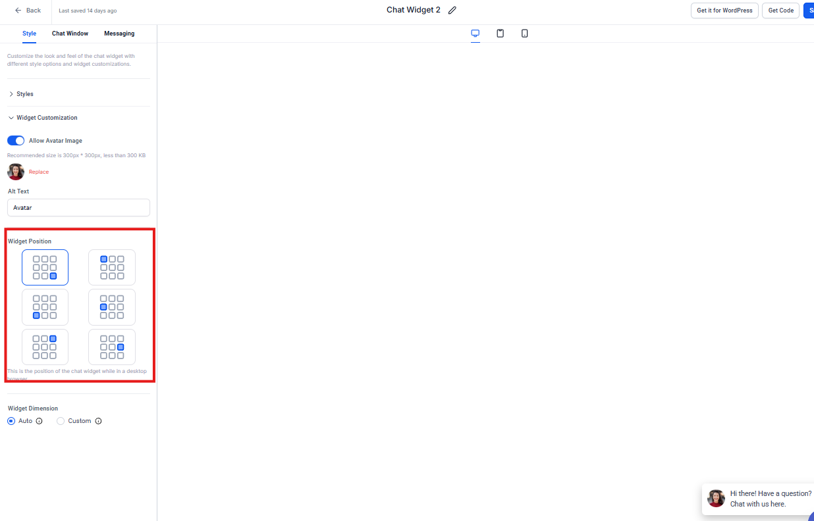The height and width of the screenshot is (521, 814).
Task: Expand the Styles section
Action: pyautogui.click(x=25, y=94)
